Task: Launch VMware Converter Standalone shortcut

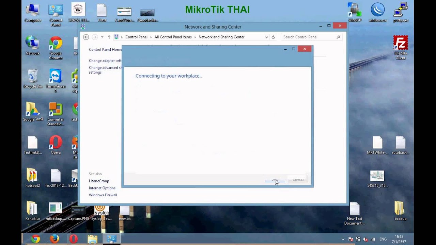Action: click(x=56, y=114)
